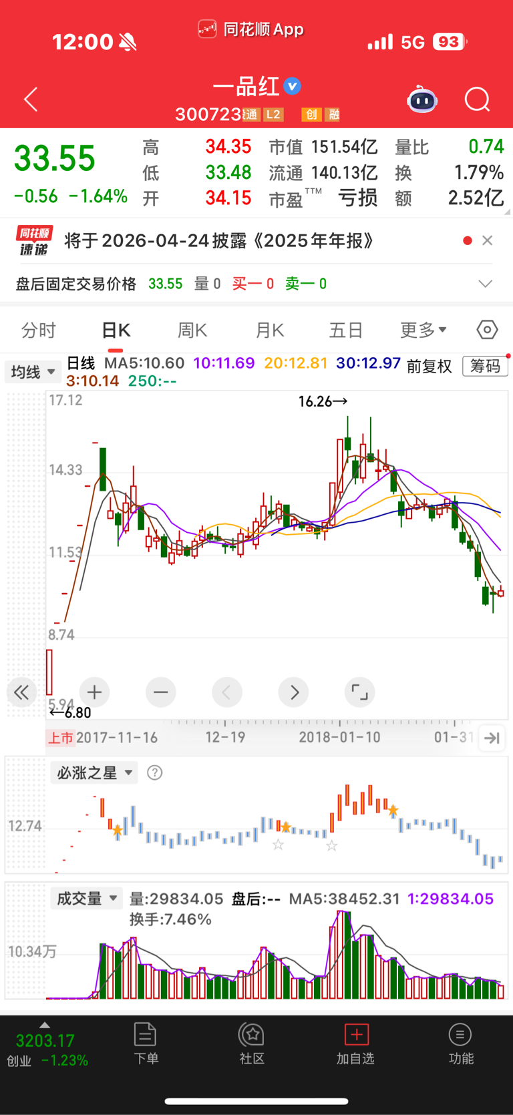Tap the 通 badge beside stock code
Screen dimensions: 513x1115
(250, 115)
